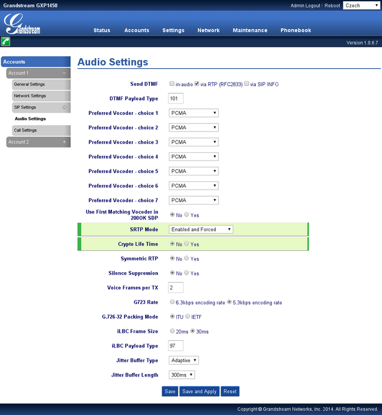Viewport: 382px width, 415px height.
Task: Select Yes for Silence Suppression
Action: (x=187, y=273)
